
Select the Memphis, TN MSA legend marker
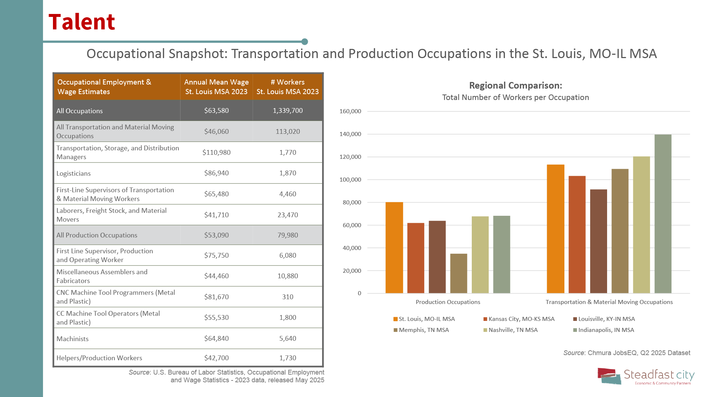(x=396, y=330)
